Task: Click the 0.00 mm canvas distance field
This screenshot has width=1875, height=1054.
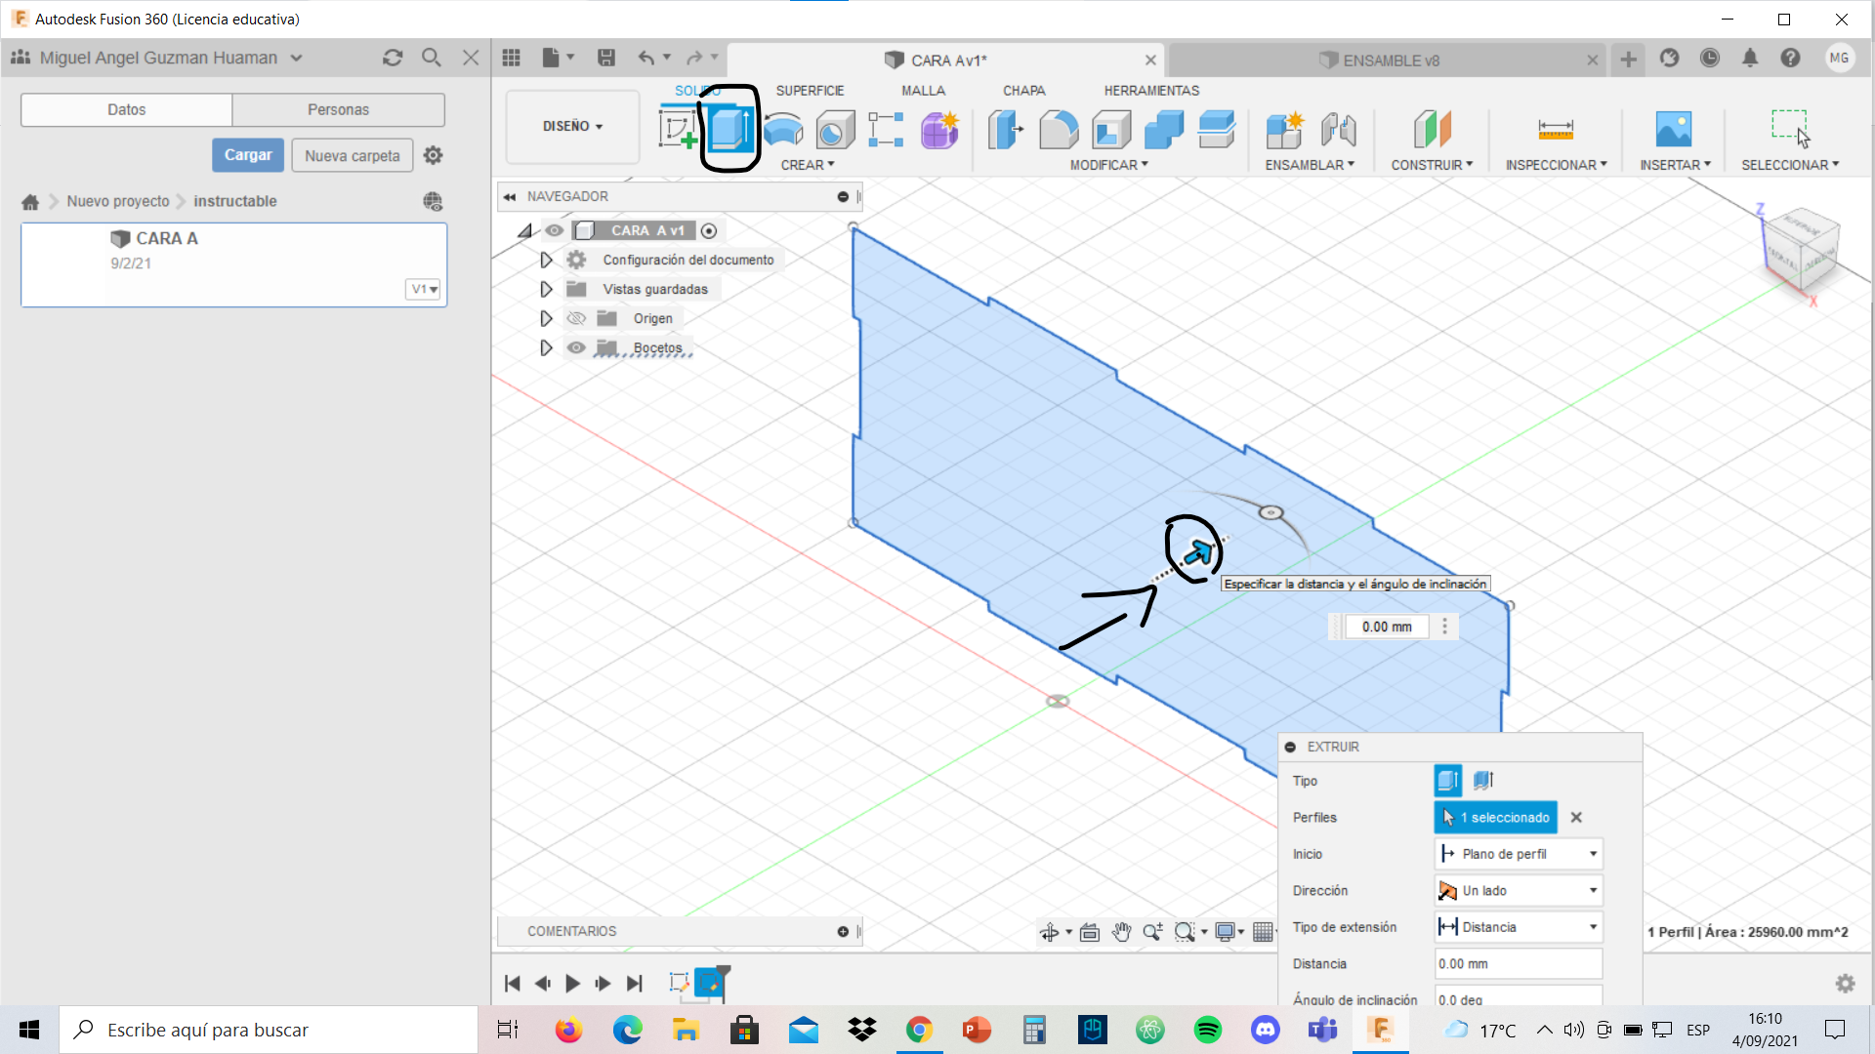Action: 1387,627
